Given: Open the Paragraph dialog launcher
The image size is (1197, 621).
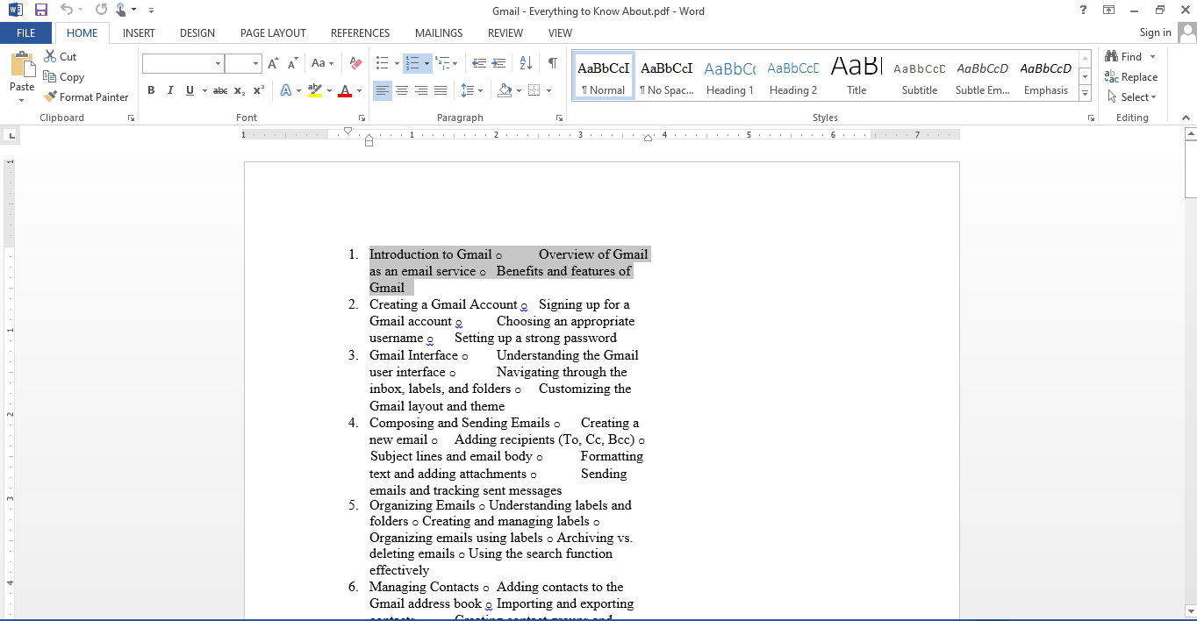Looking at the screenshot, I should click(559, 118).
